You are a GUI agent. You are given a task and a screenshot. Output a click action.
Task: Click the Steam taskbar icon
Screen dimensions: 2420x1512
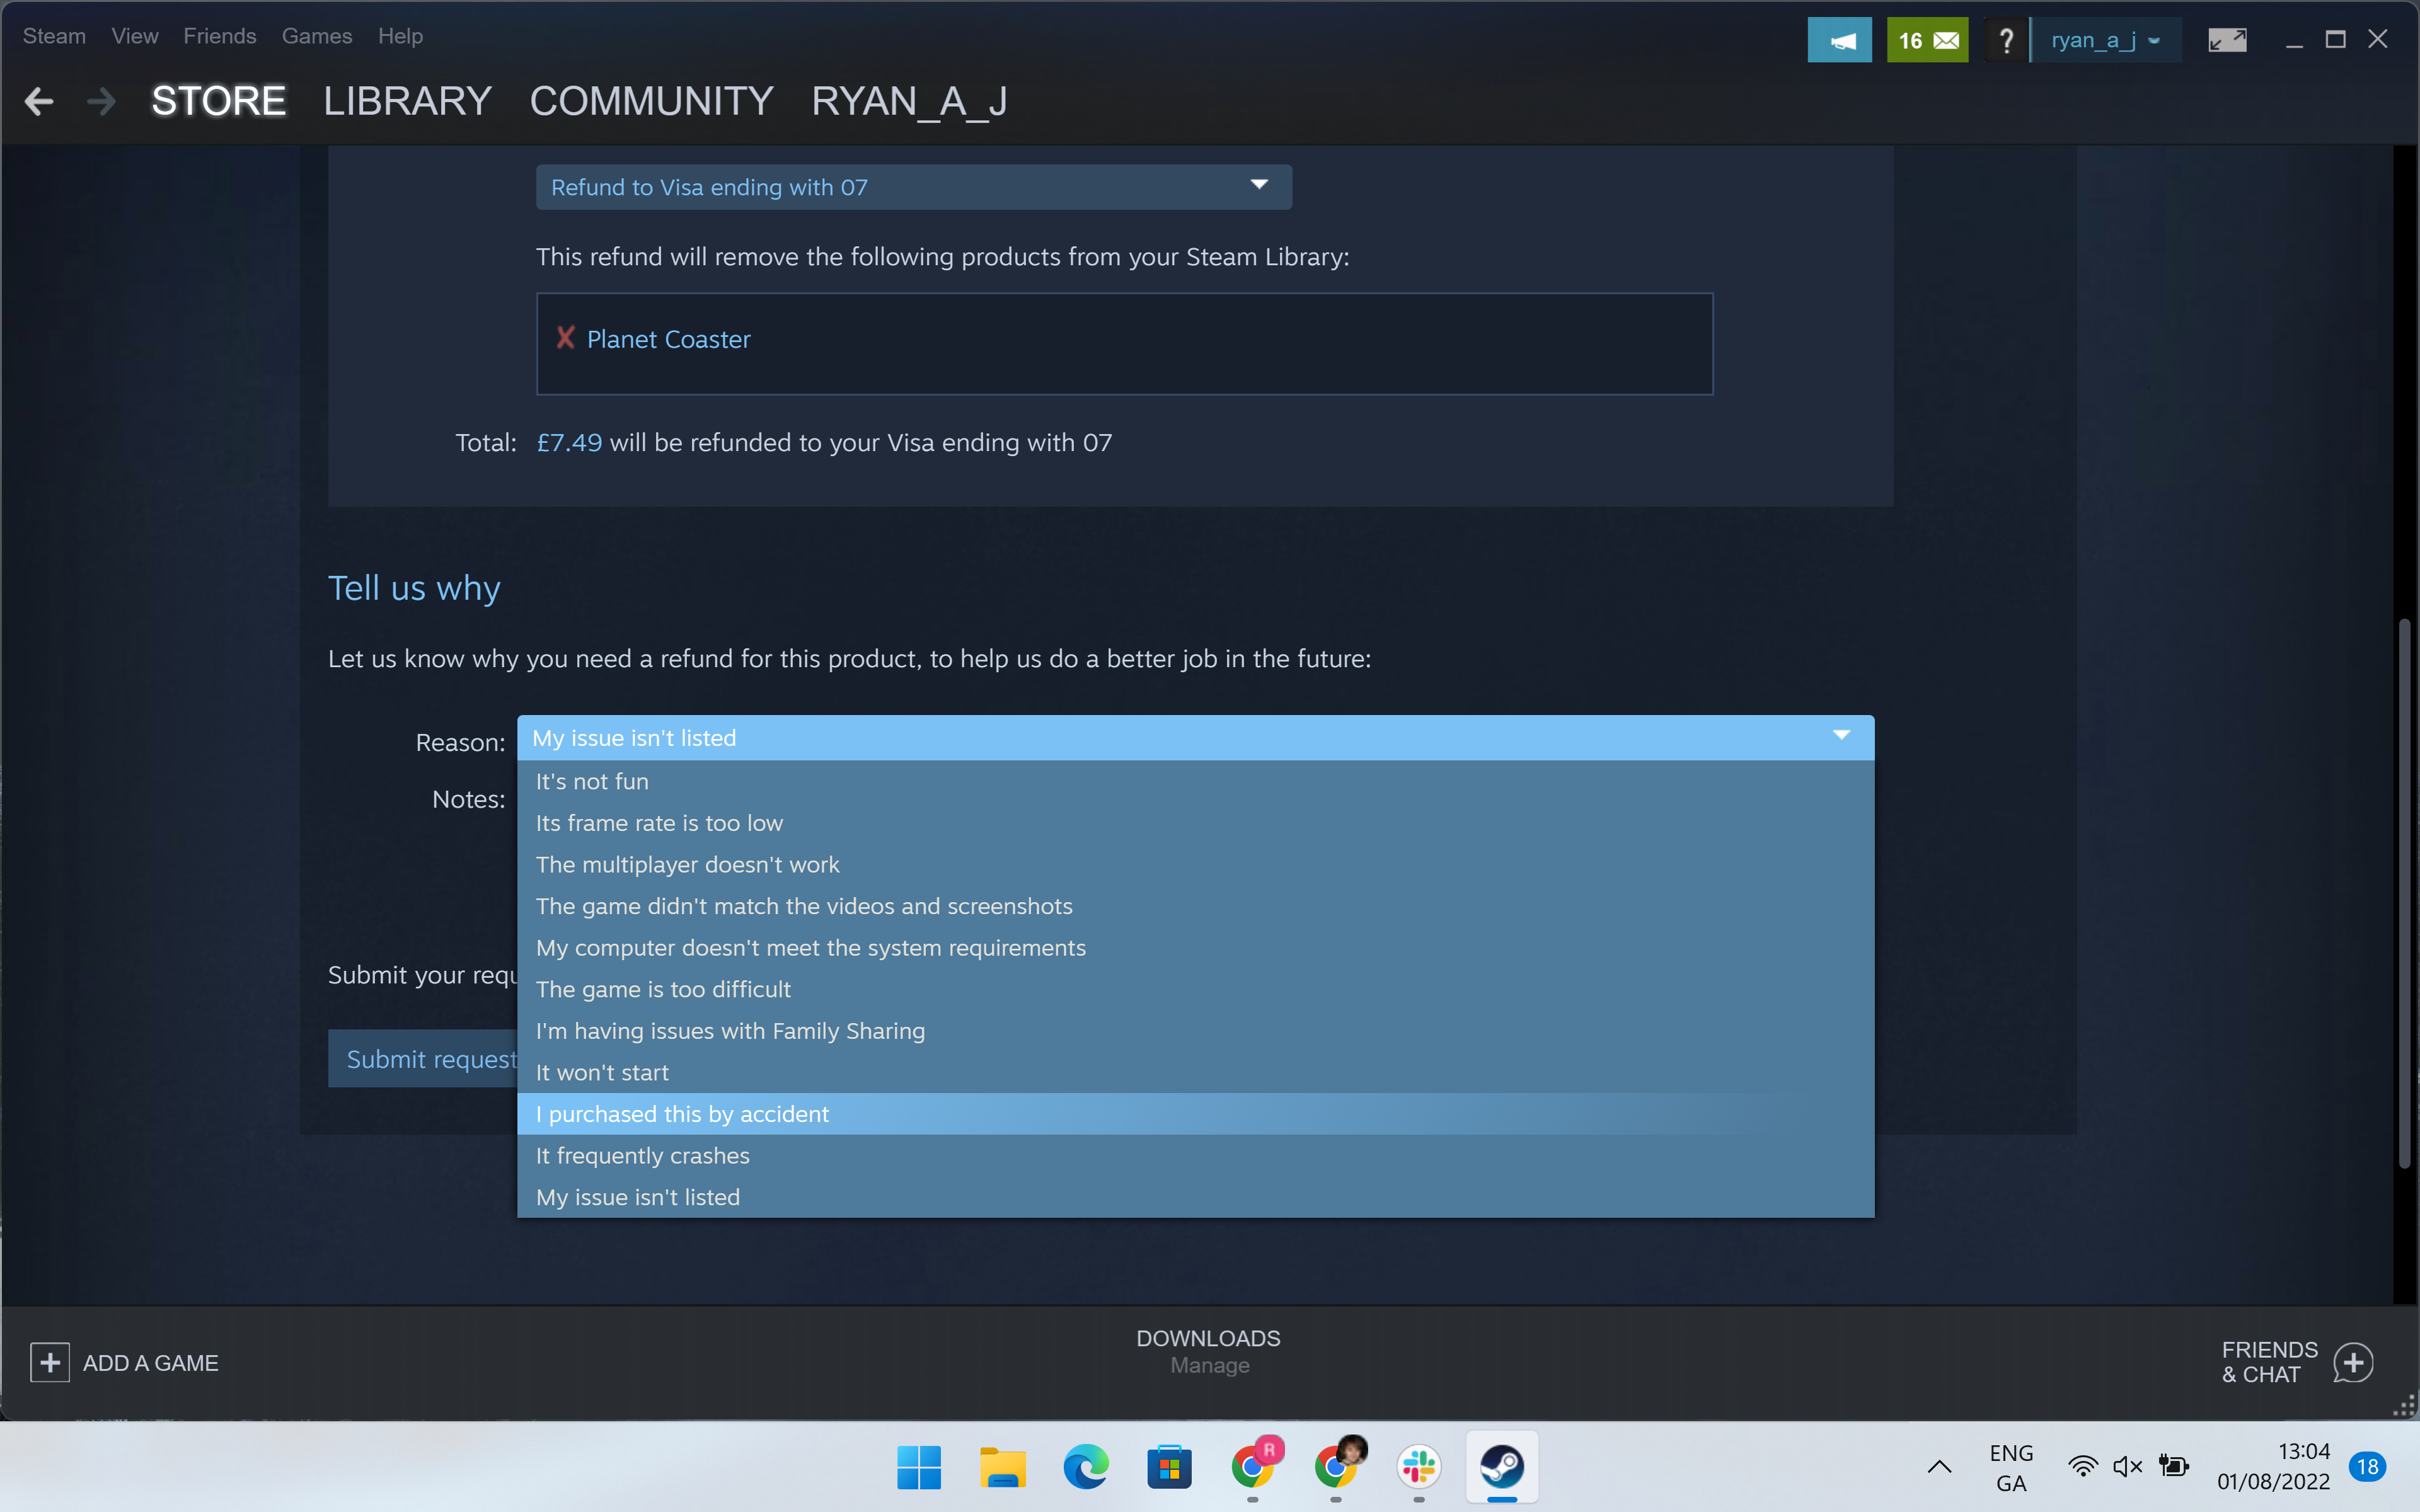[x=1502, y=1467]
